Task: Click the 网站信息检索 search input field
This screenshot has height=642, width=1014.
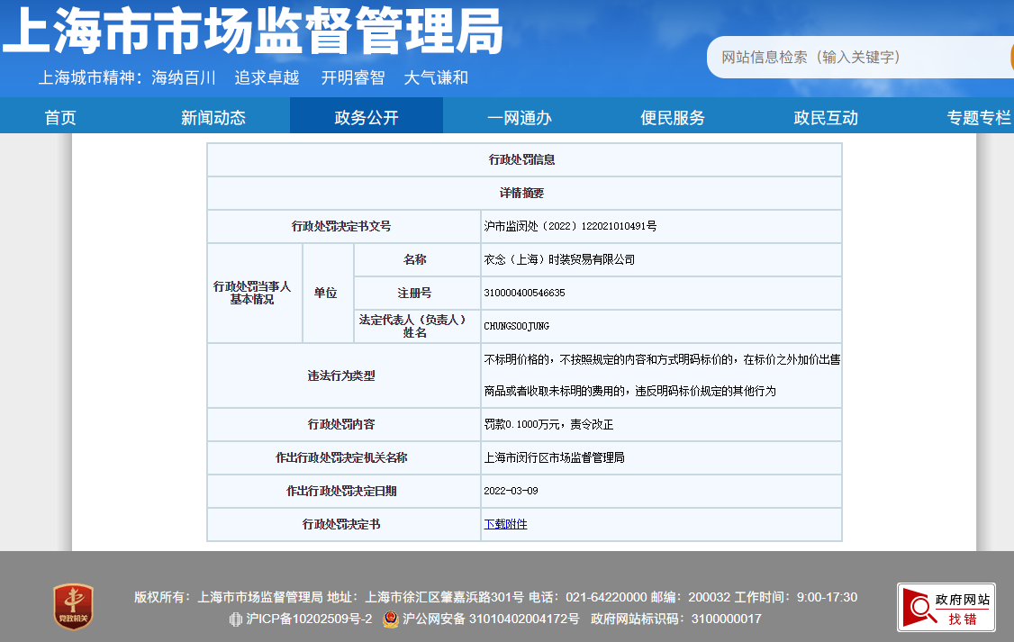Action: tap(860, 57)
